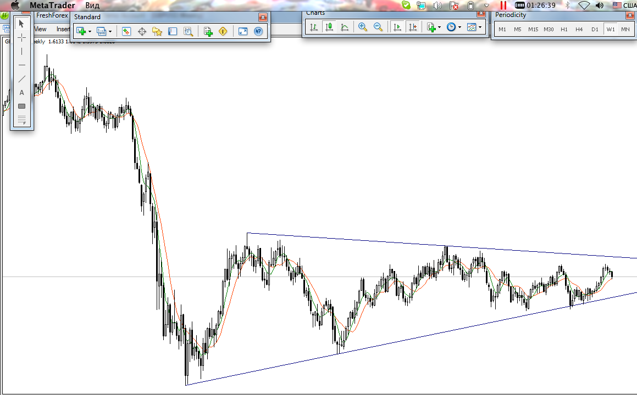Click the Bluetooth status icon
637x395 pixels.
pos(568,5)
